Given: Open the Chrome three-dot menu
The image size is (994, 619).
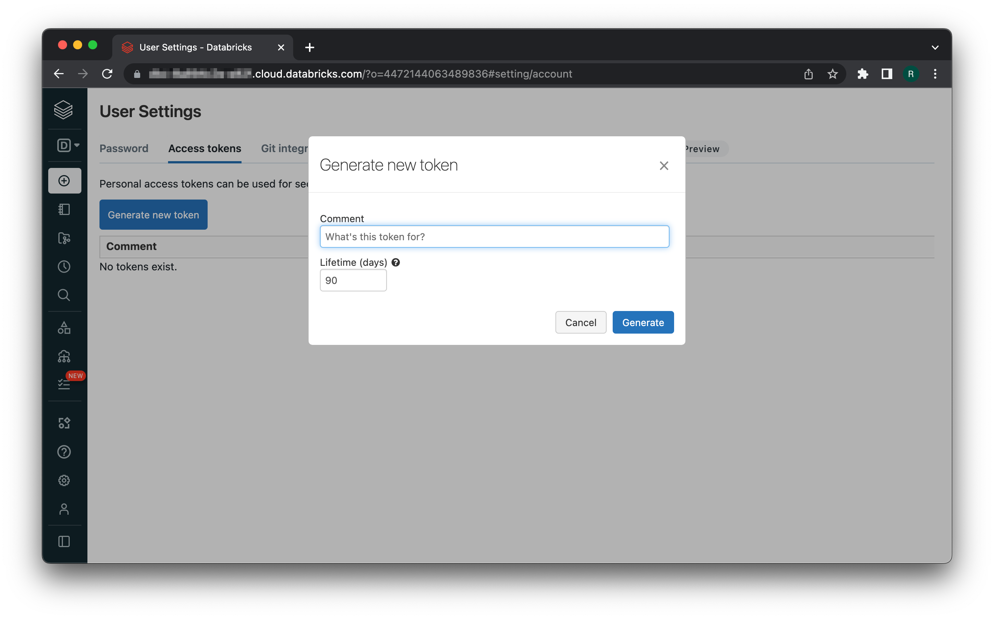Looking at the screenshot, I should coord(935,74).
